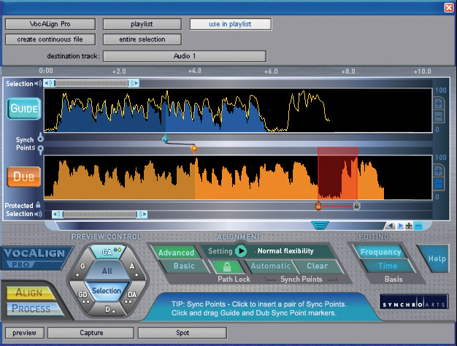457x346 pixels.
Task: Choose All preview range
Action: [107, 271]
